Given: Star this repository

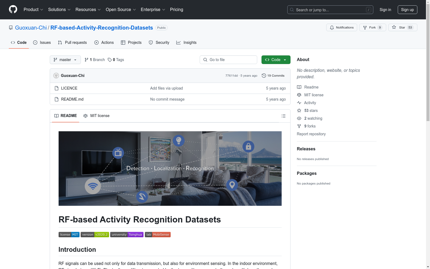Looking at the screenshot, I should (x=402, y=27).
